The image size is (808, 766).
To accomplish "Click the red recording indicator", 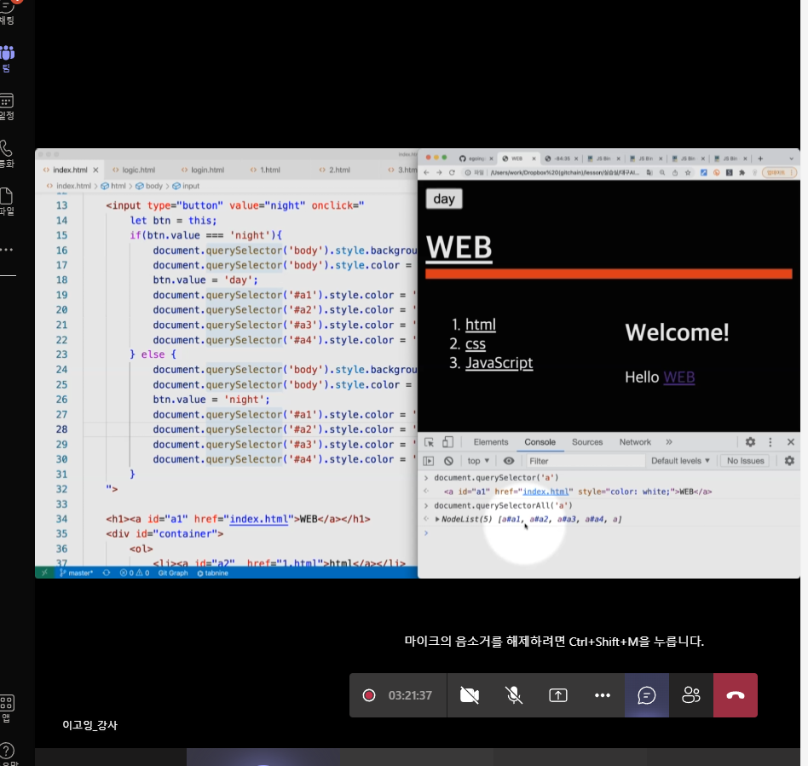I will point(369,695).
